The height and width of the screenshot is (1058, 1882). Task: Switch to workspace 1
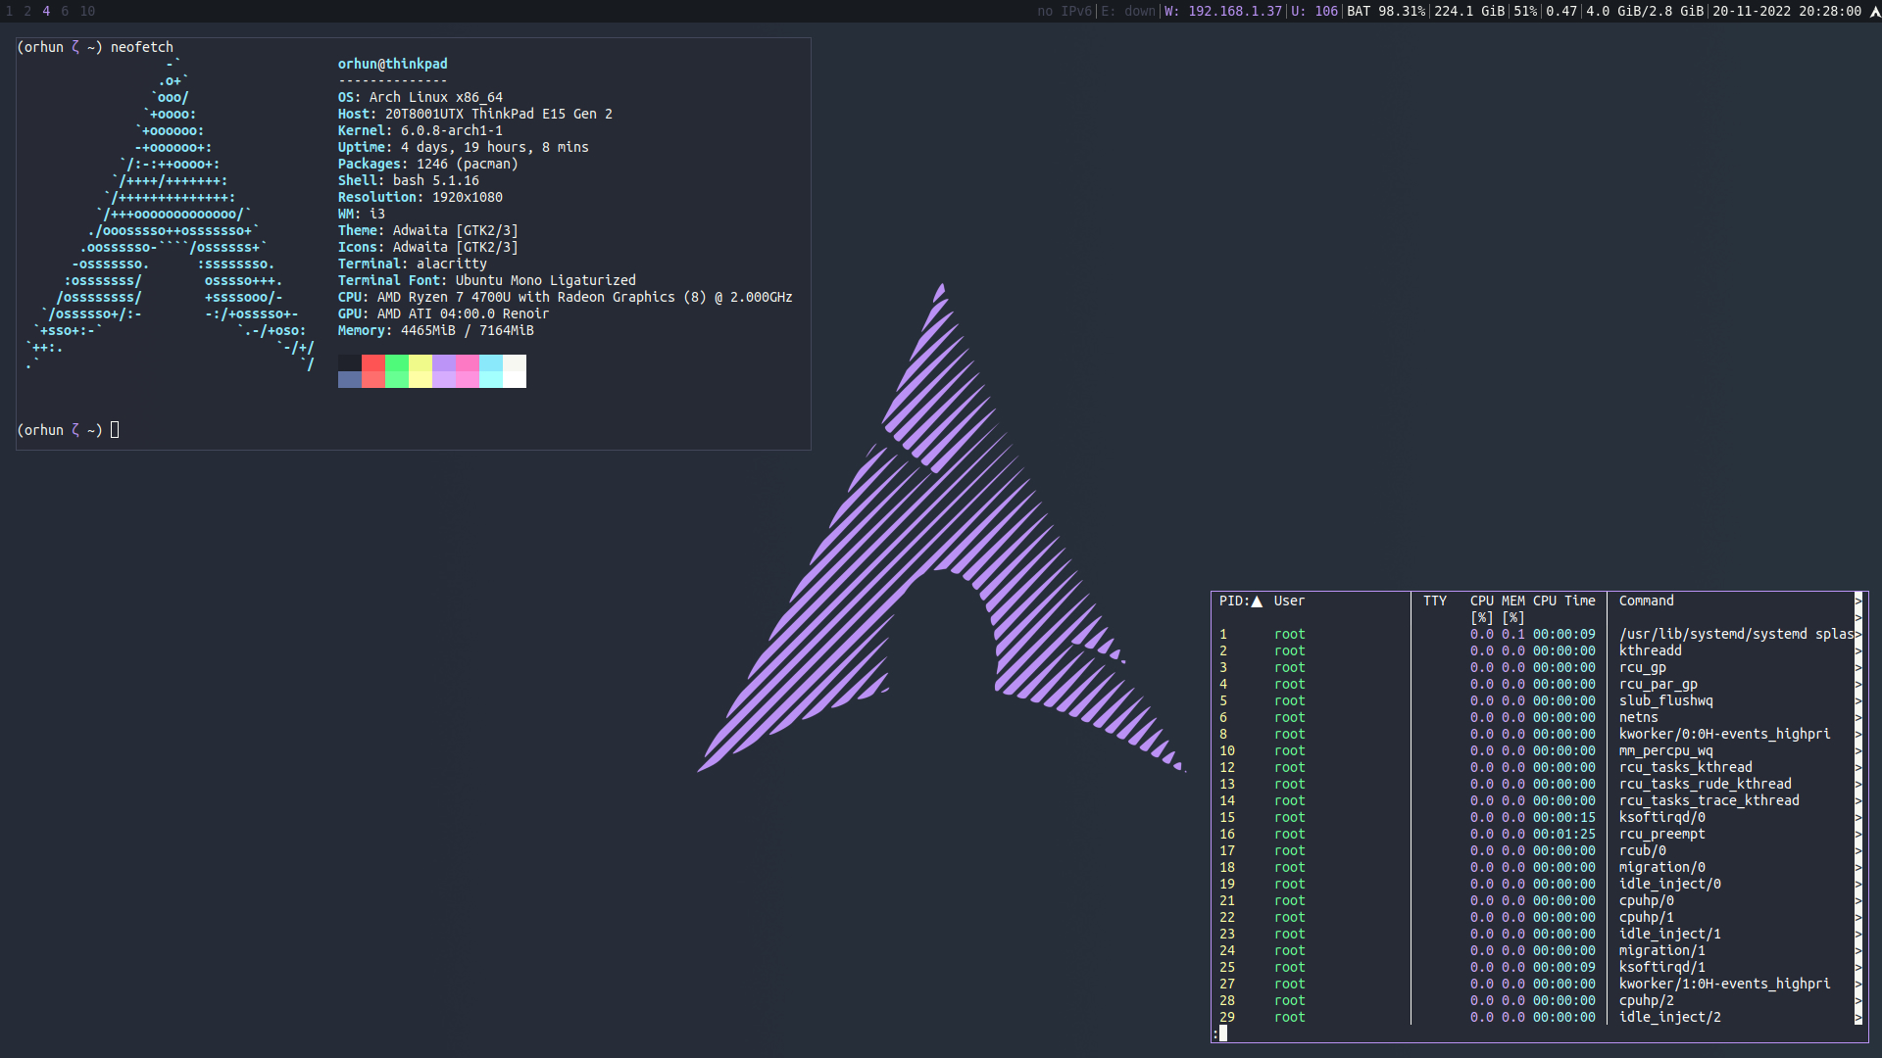tap(10, 12)
